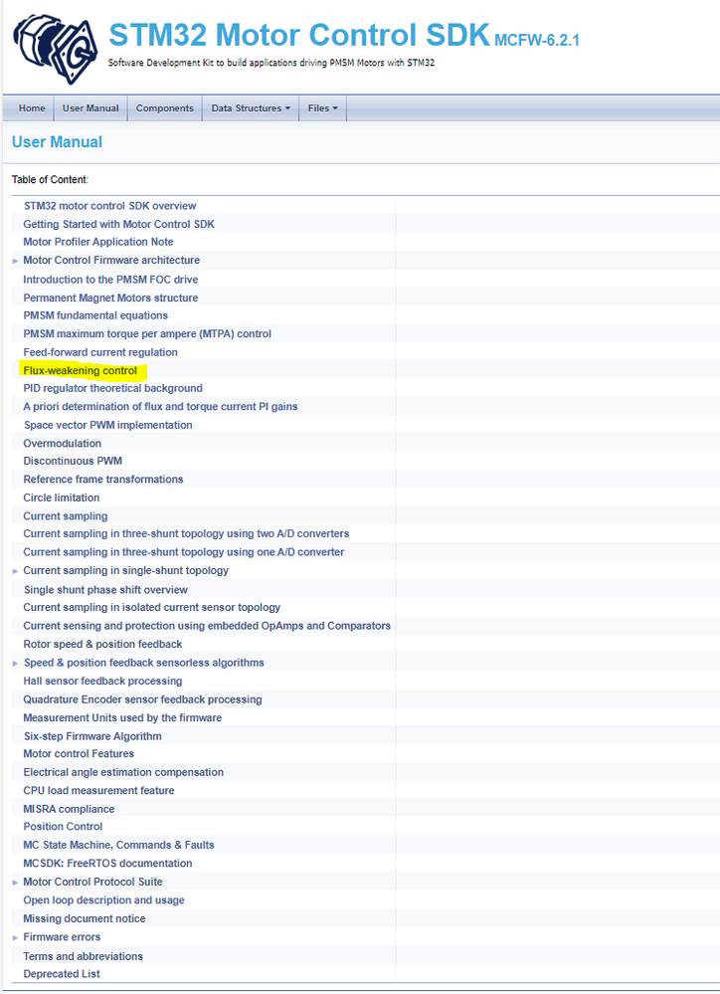Image resolution: width=720 pixels, height=994 pixels.
Task: Expand Current sampling in single-shunt topology arrow
Action: (x=15, y=571)
